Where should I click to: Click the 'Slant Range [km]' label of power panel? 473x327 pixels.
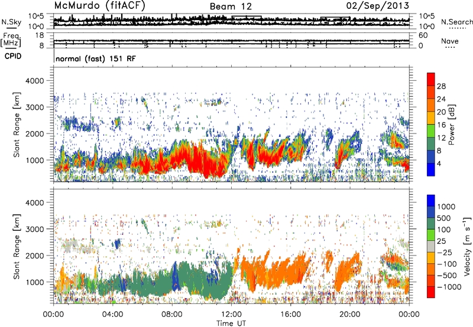coord(17,125)
